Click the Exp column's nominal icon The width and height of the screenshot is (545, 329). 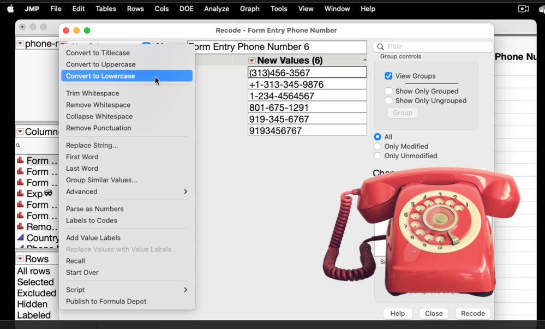[21, 193]
